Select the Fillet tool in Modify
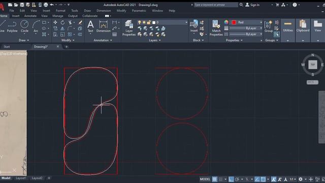This screenshot has height=183, width=325. coord(70,28)
